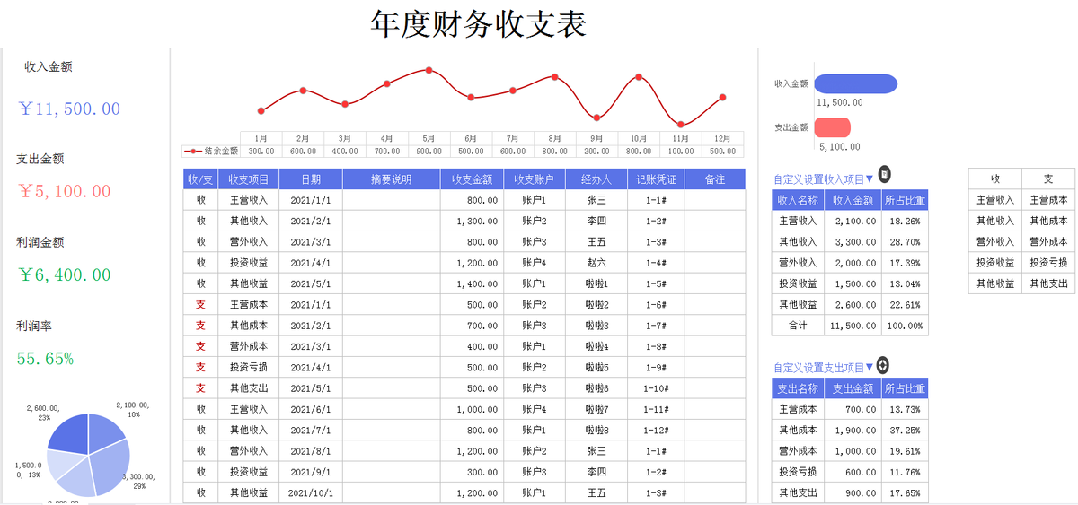The height and width of the screenshot is (505, 1078).
Task: Select the line chart data point above 11月
Action: click(x=681, y=125)
